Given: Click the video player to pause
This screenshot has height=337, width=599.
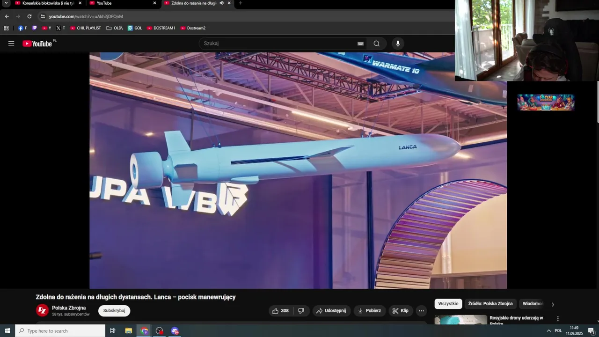Looking at the screenshot, I should pyautogui.click(x=298, y=170).
